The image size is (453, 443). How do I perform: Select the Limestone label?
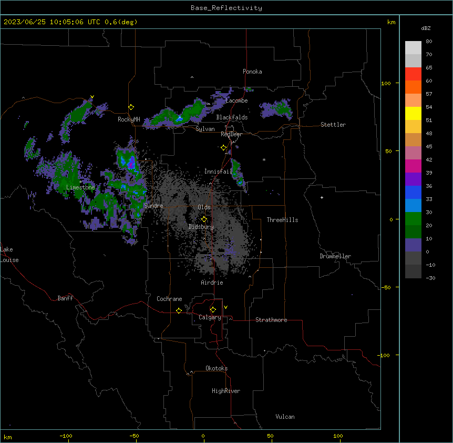tap(80, 187)
